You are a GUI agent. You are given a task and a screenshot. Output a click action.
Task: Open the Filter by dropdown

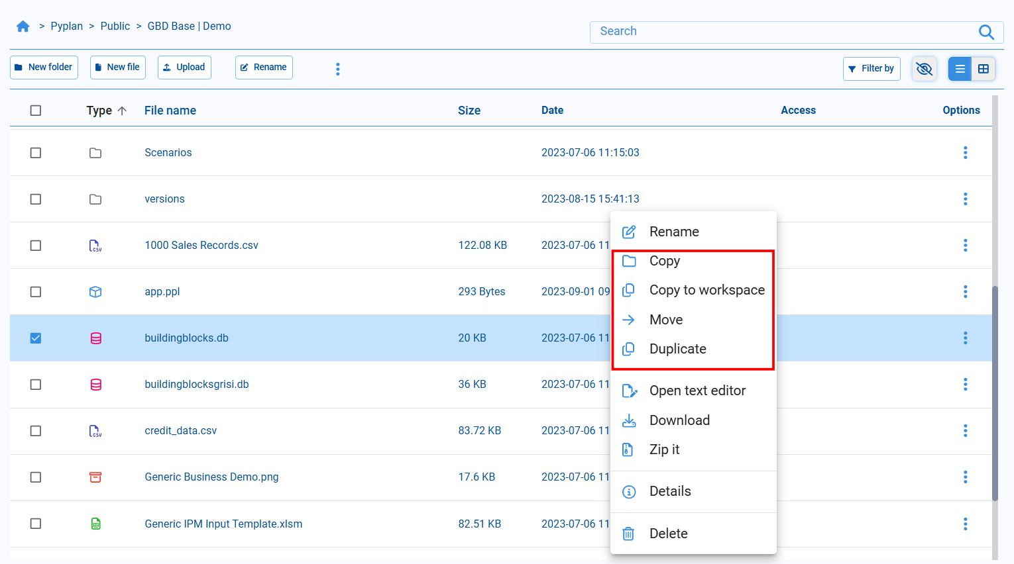click(871, 69)
